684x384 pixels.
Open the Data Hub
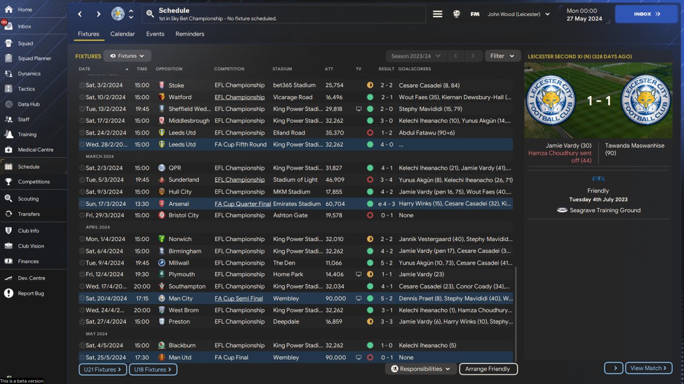(x=29, y=104)
